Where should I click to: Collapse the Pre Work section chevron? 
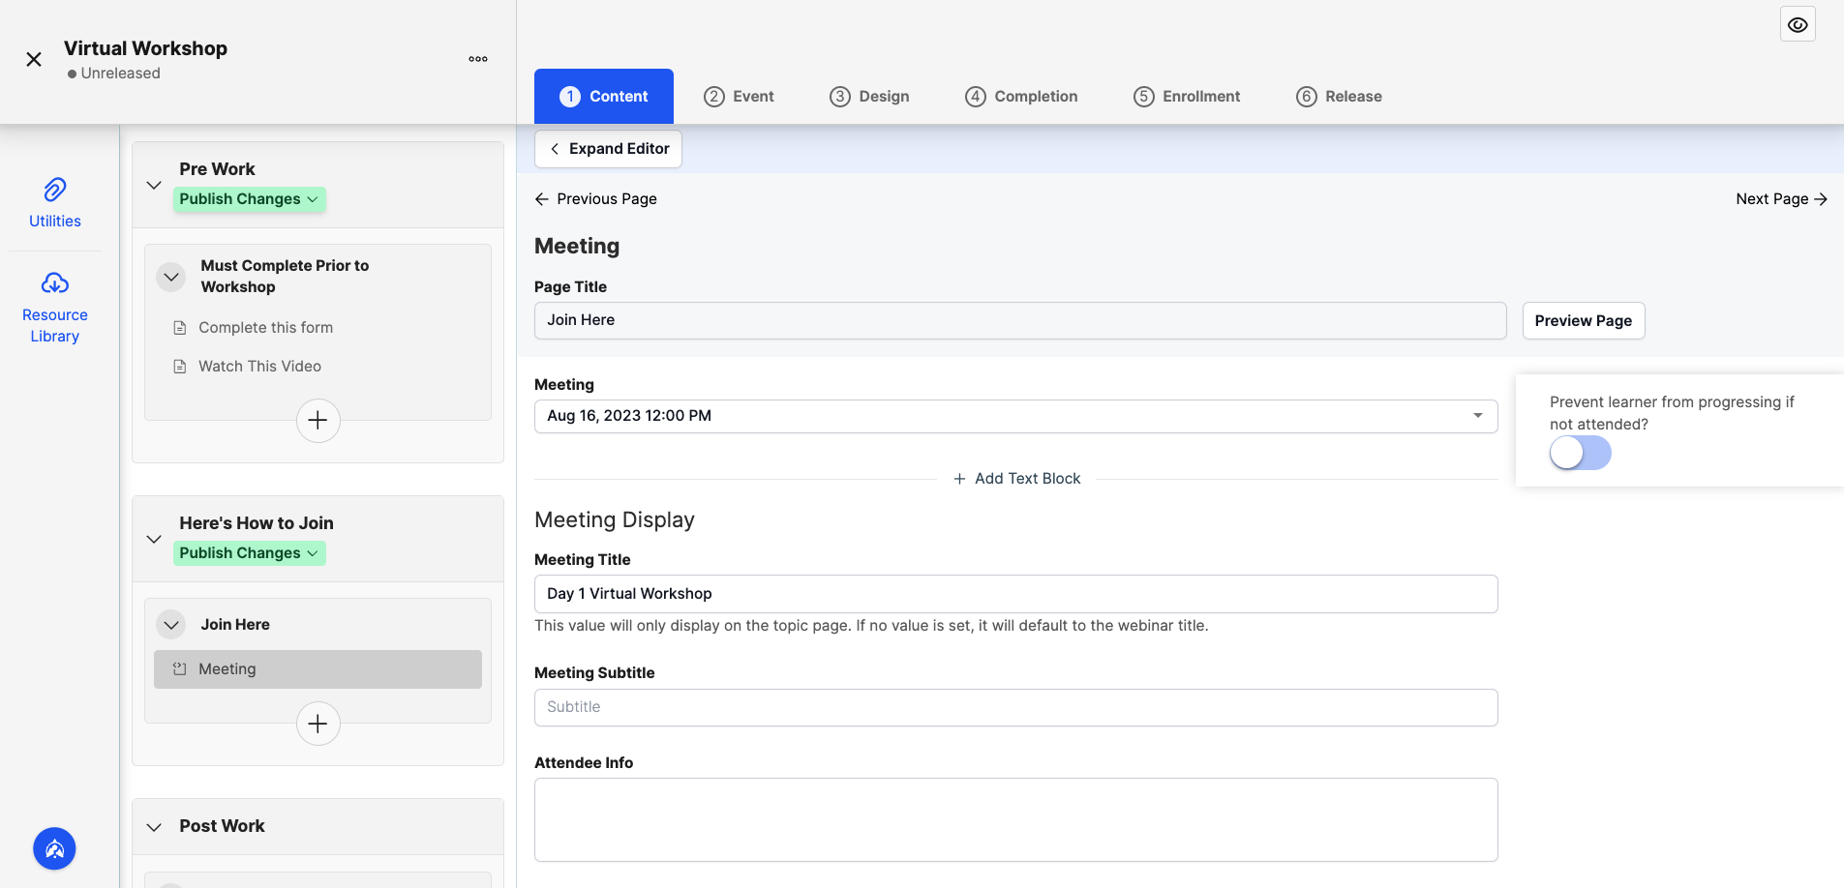pyautogui.click(x=154, y=185)
